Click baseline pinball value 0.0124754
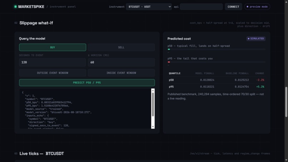Image resolution: width=288 pixels, height=162 pixels. [242, 87]
